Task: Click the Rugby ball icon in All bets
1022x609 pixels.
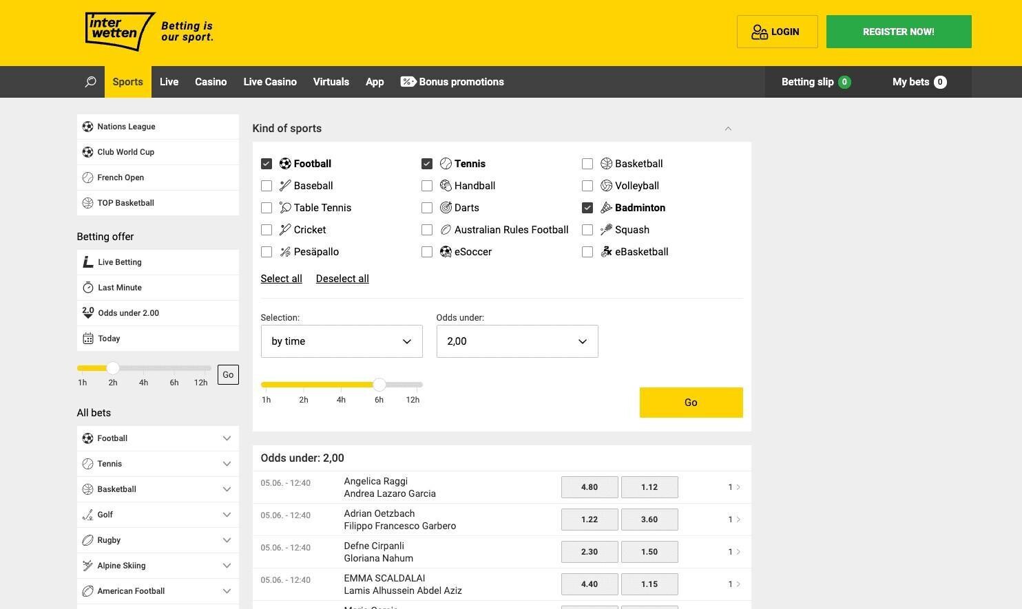Action: coord(87,540)
